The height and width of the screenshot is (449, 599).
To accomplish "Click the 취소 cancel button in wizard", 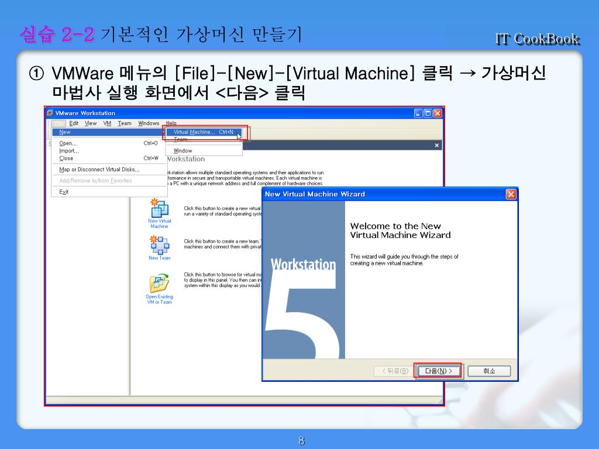I will [x=489, y=371].
